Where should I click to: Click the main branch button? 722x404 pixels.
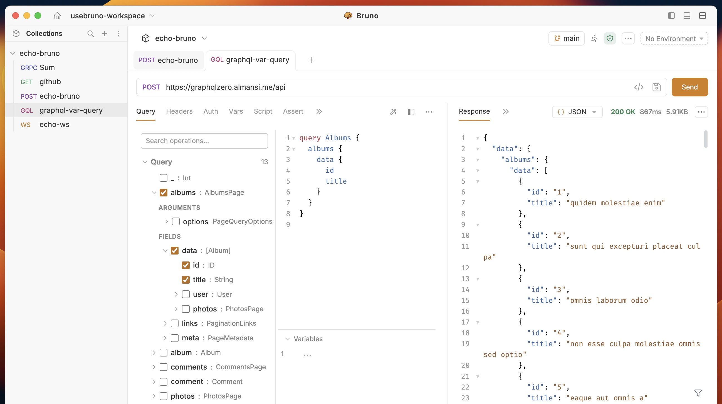coord(567,38)
